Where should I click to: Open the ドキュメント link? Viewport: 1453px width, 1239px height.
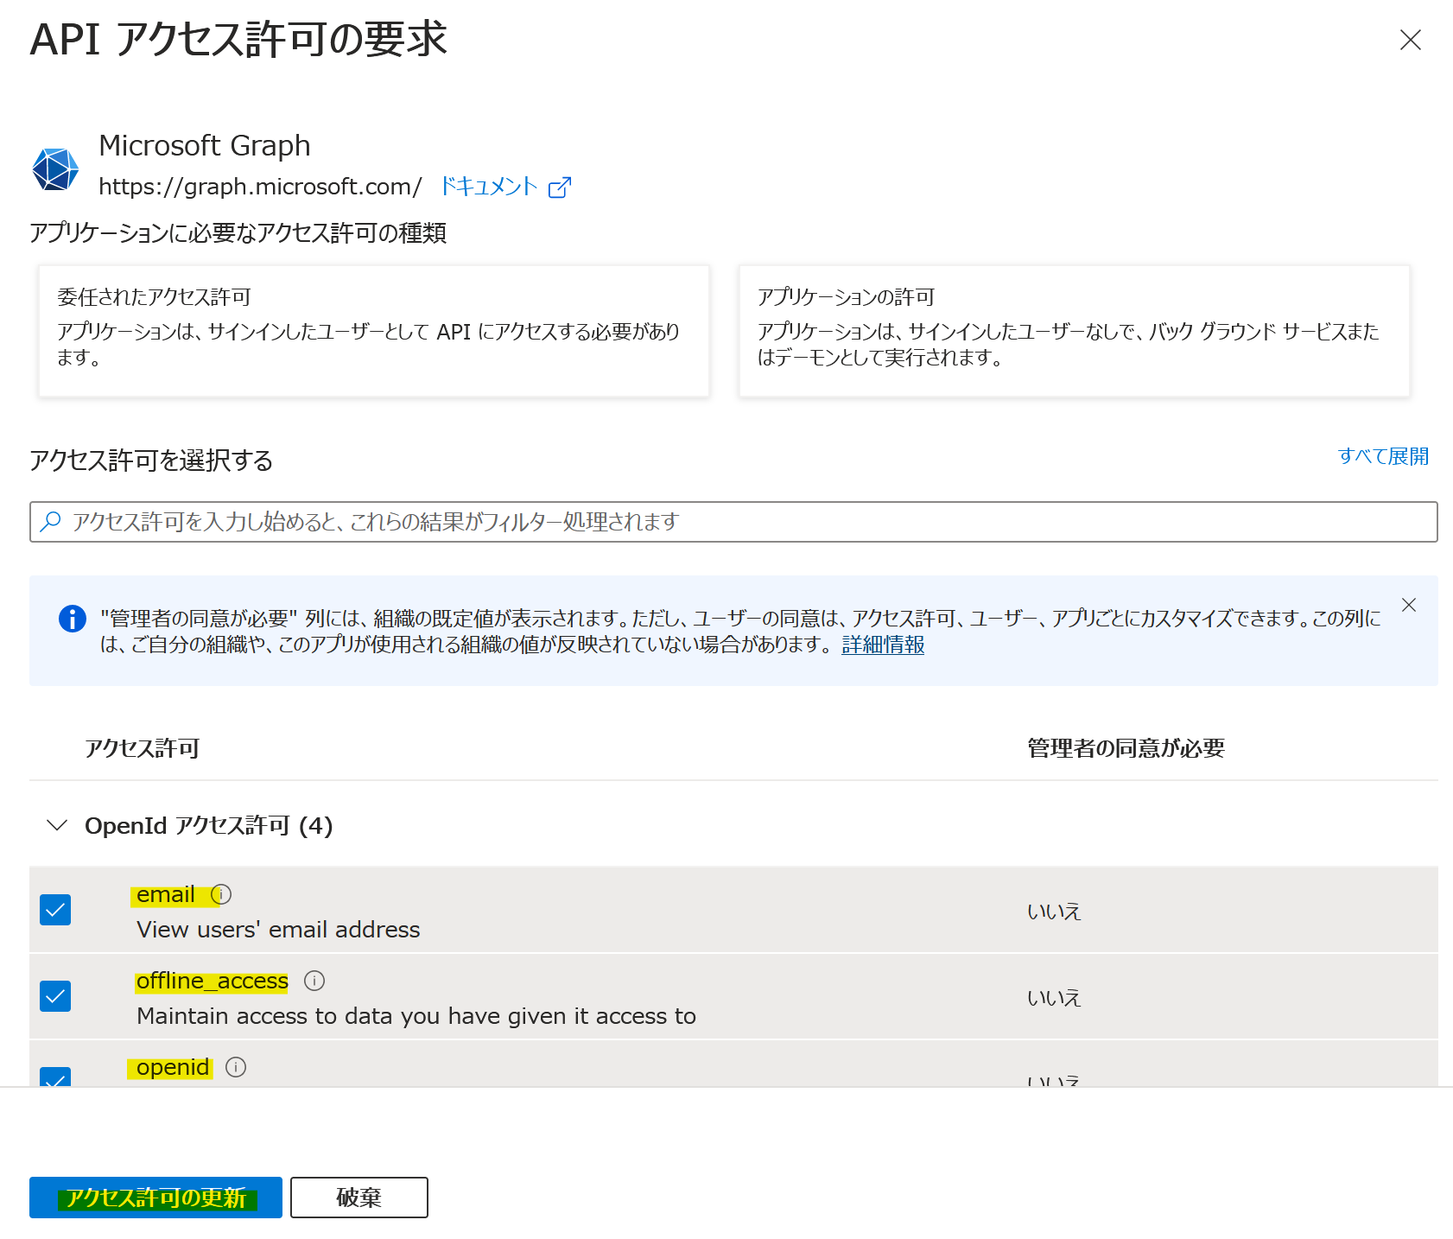coord(489,187)
